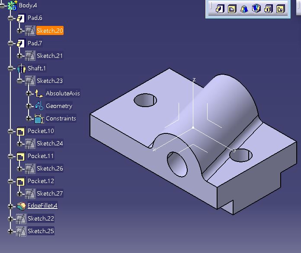
Task: Collapse the Pocket.11 node
Action: (10, 156)
